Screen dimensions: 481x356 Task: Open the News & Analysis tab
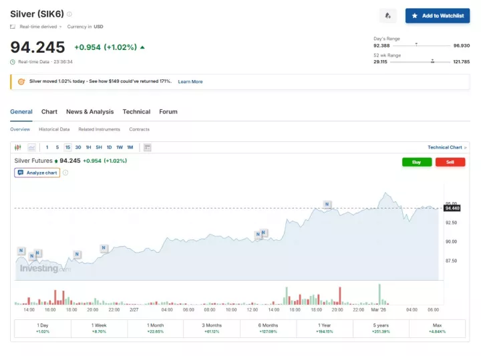pyautogui.click(x=90, y=112)
